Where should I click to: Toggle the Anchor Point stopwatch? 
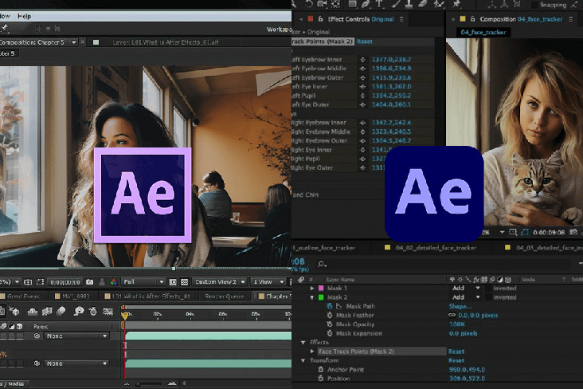[321, 370]
